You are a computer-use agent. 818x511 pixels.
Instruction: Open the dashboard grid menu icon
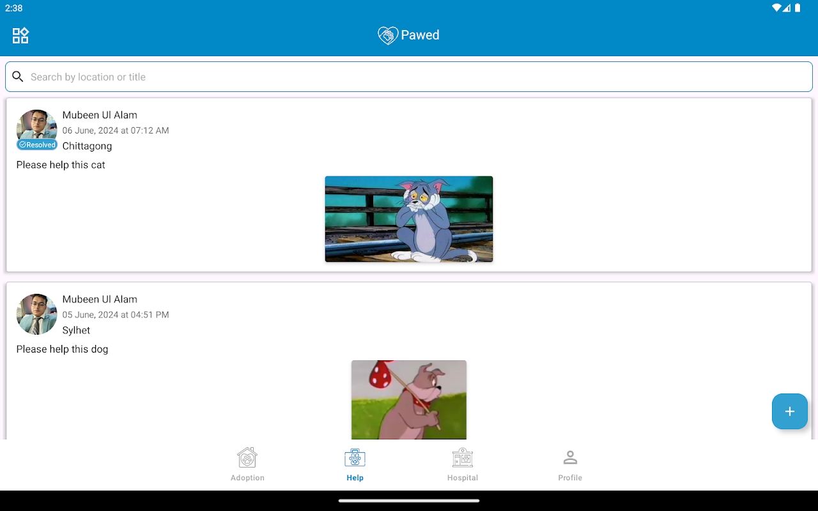click(20, 35)
